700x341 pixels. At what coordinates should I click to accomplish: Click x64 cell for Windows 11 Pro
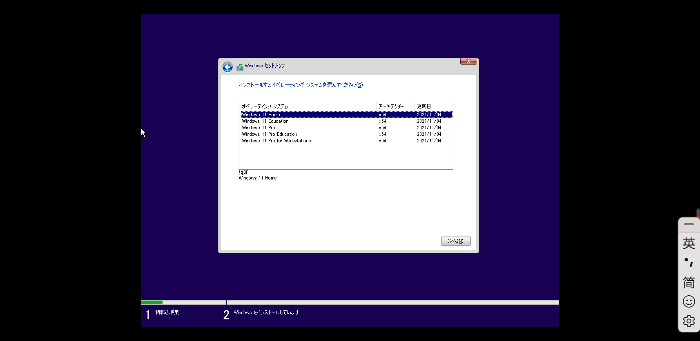coord(382,128)
